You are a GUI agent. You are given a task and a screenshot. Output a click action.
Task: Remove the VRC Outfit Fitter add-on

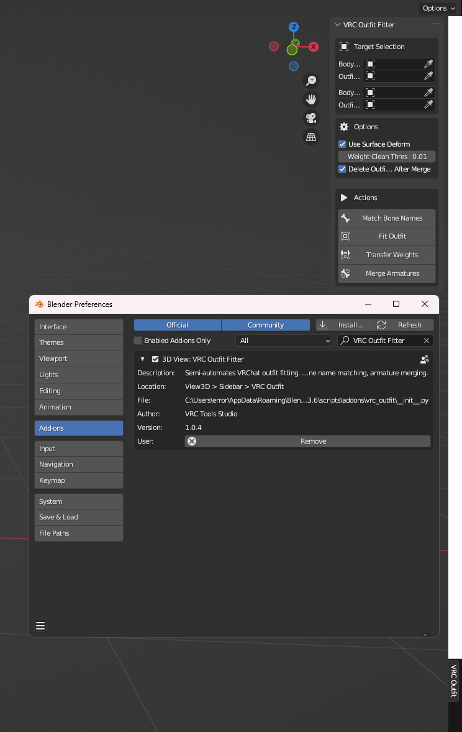click(x=307, y=441)
